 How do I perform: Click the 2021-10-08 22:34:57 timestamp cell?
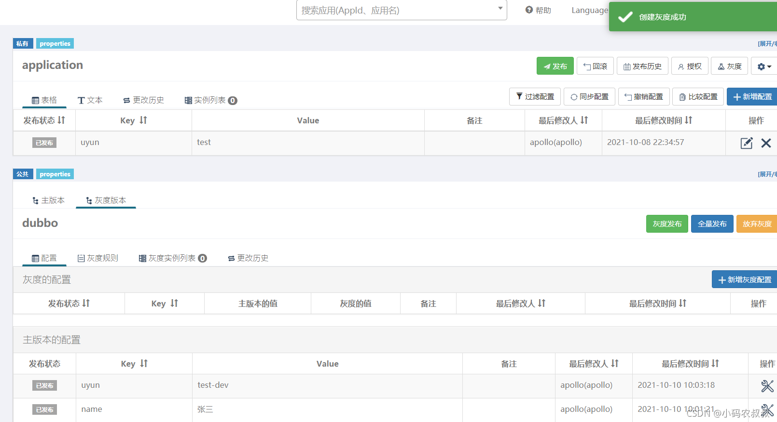(664, 143)
